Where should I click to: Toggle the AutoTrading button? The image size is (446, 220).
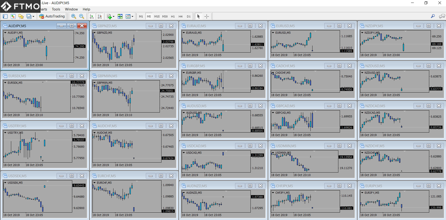pos(52,16)
